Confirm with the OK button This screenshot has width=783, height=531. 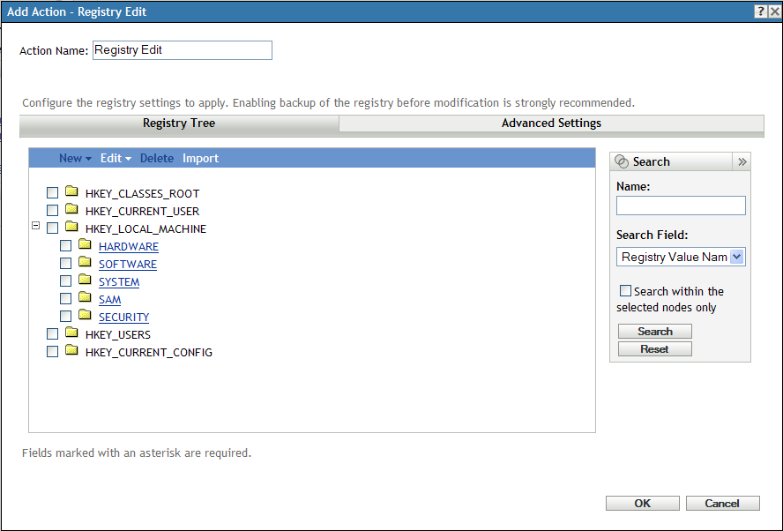pos(643,503)
